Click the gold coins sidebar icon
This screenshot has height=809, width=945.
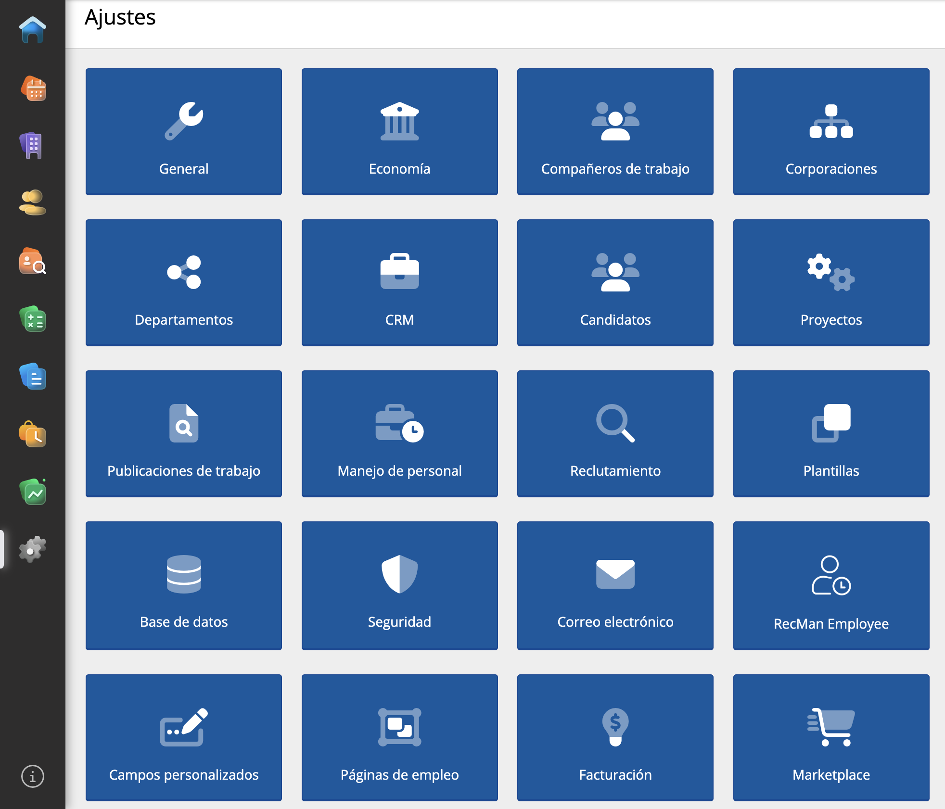point(33,203)
